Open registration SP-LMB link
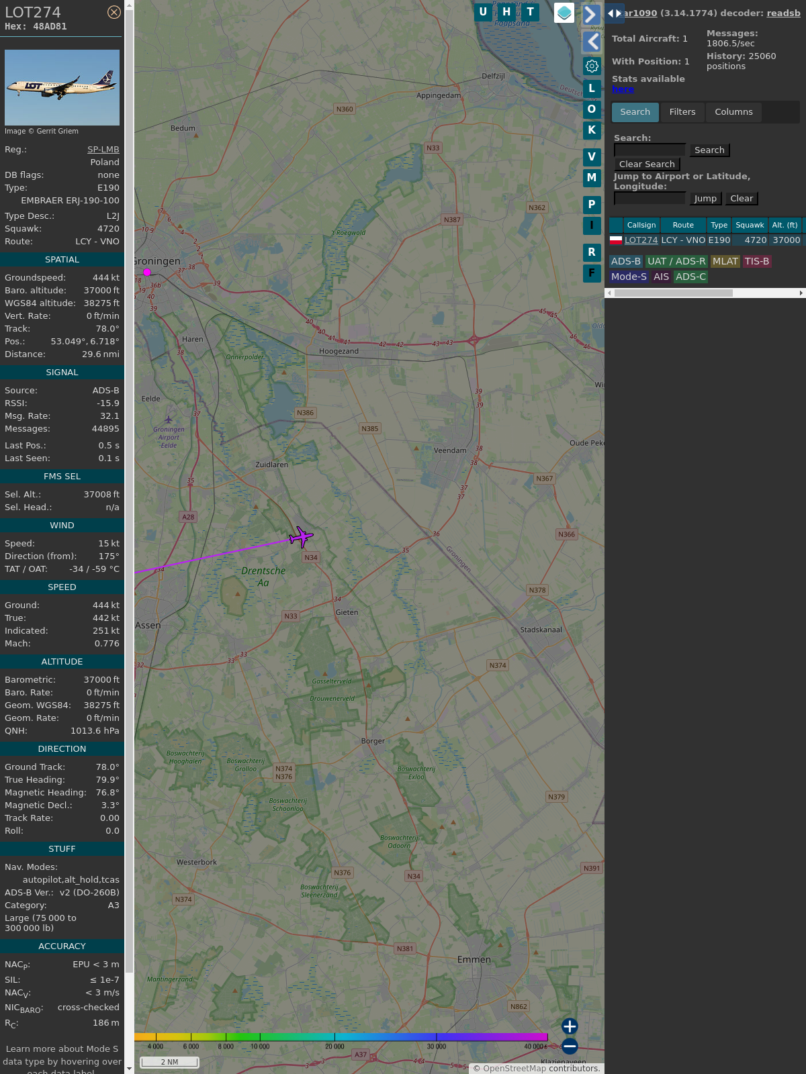This screenshot has width=806, height=1074. (x=103, y=150)
